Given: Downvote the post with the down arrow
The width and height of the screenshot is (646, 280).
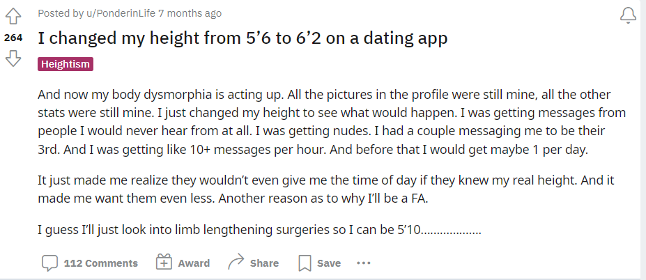Looking at the screenshot, I should (x=13, y=59).
